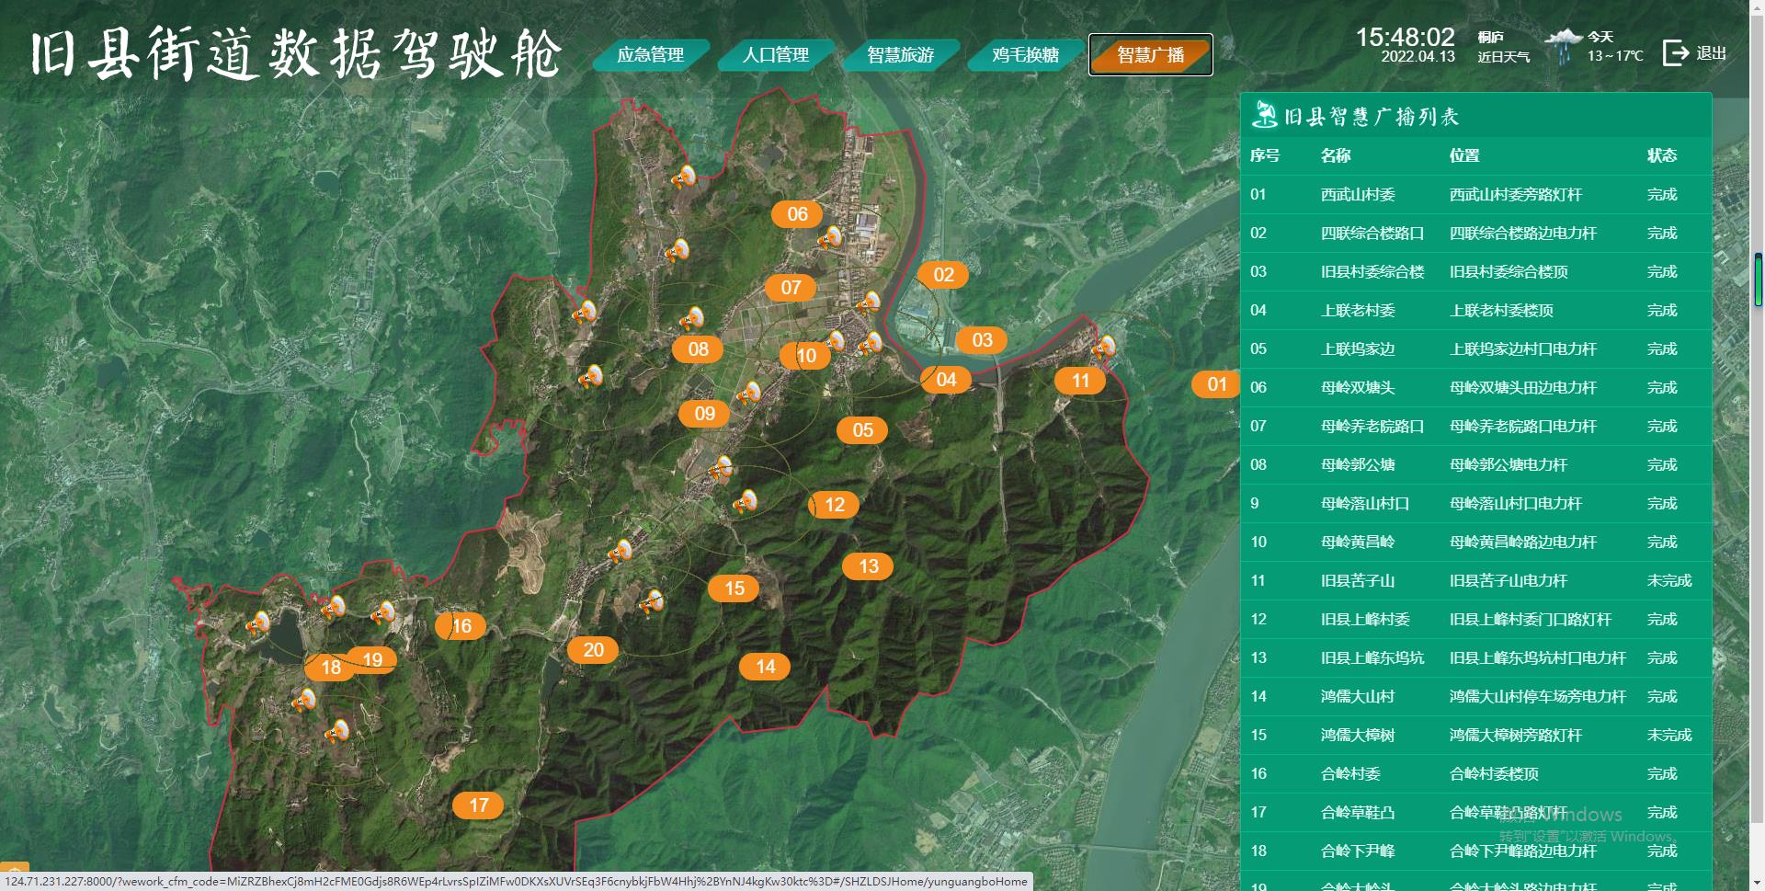Image resolution: width=1765 pixels, height=891 pixels.
Task: Select row 旧县上峰东坞坑 in list
Action: [1475, 658]
